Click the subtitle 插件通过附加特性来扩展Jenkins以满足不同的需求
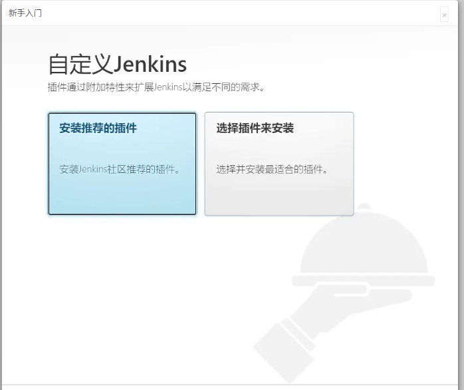 (x=156, y=87)
